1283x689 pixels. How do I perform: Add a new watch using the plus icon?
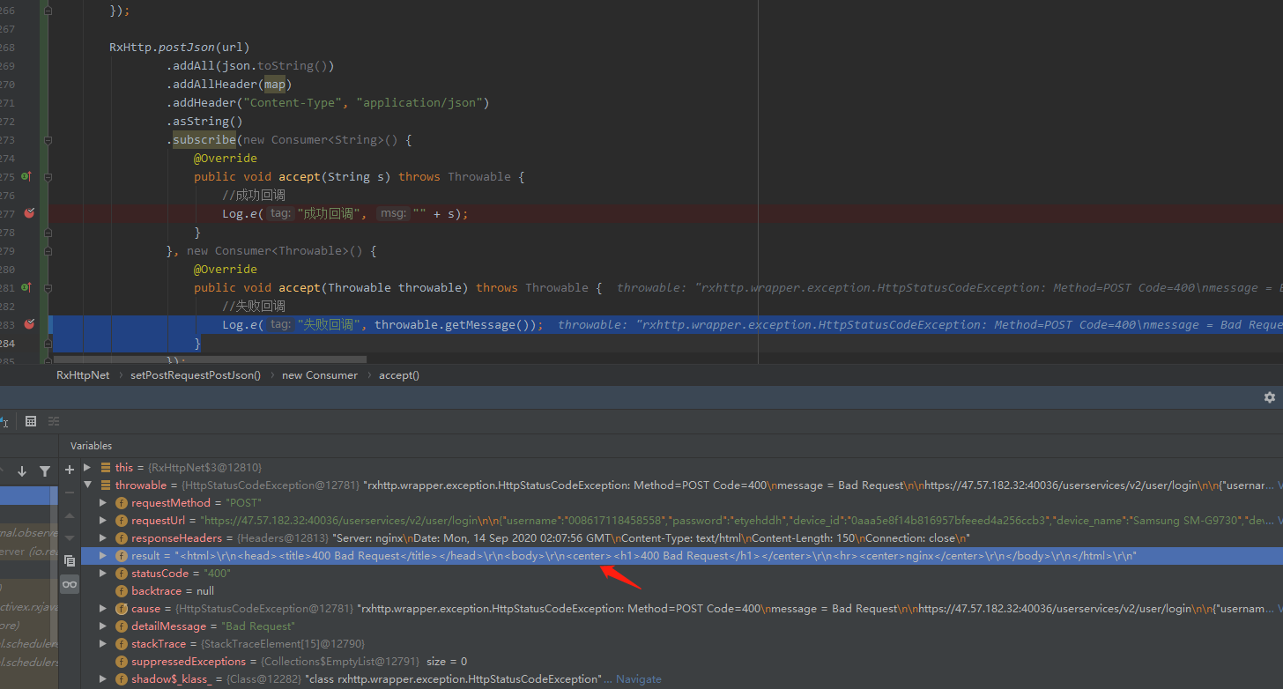click(x=70, y=468)
